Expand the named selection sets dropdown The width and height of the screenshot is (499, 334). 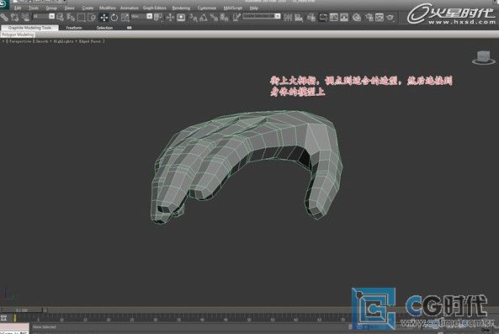(x=262, y=16)
